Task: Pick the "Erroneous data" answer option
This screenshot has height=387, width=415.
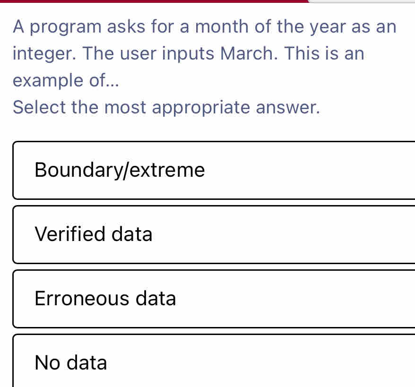Action: click(214, 299)
